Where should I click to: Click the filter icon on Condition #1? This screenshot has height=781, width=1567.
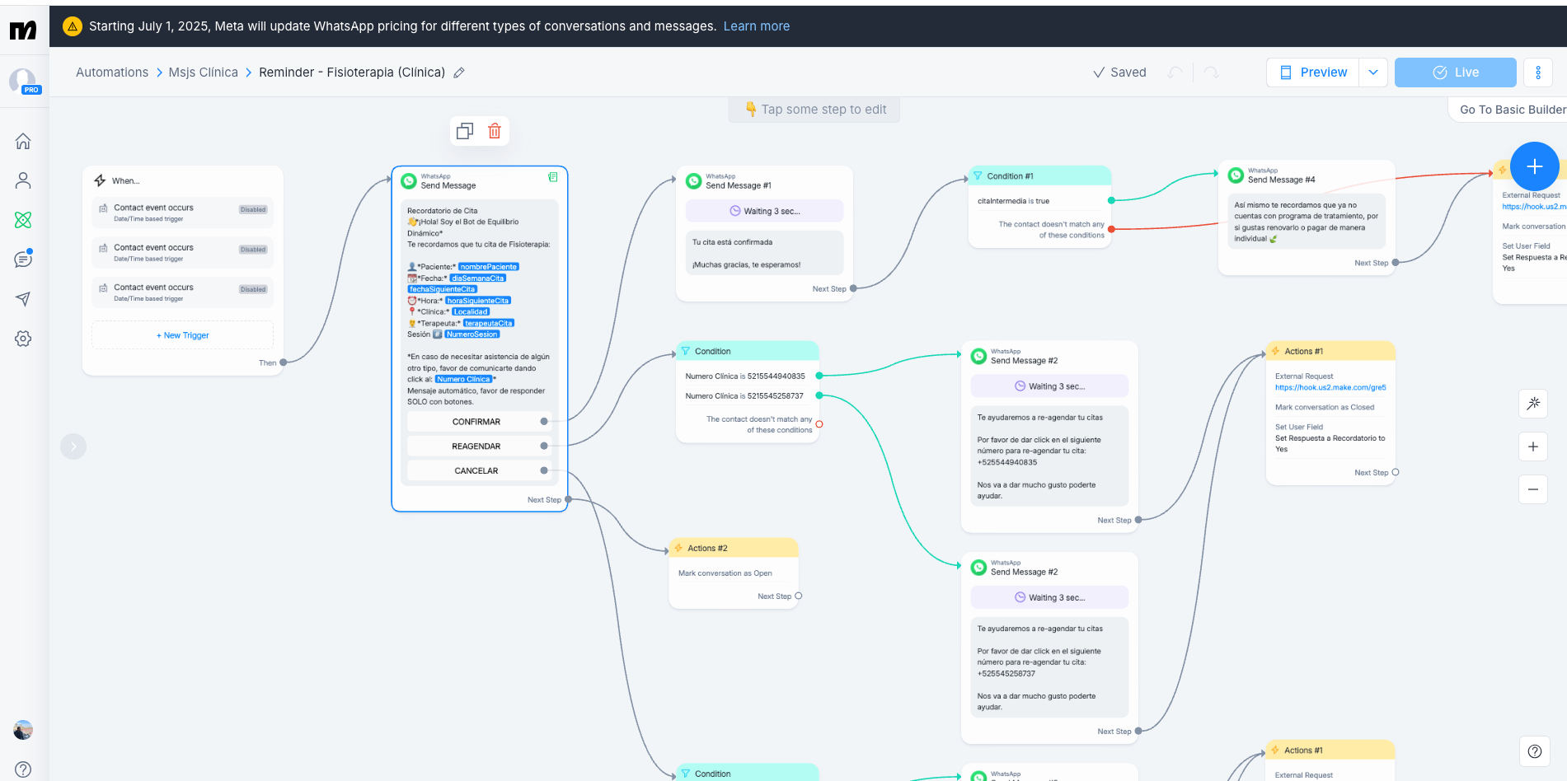[978, 176]
